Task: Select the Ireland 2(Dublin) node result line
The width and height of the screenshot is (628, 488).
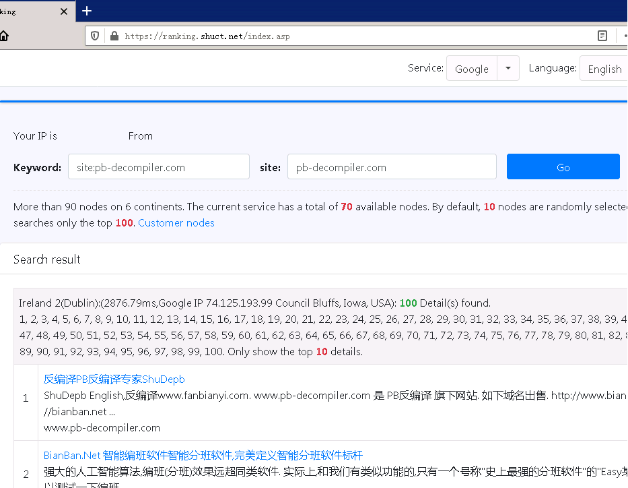Action: pyautogui.click(x=254, y=303)
